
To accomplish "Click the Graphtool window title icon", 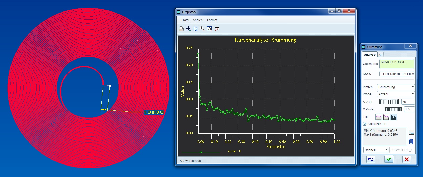I will 179,12.
